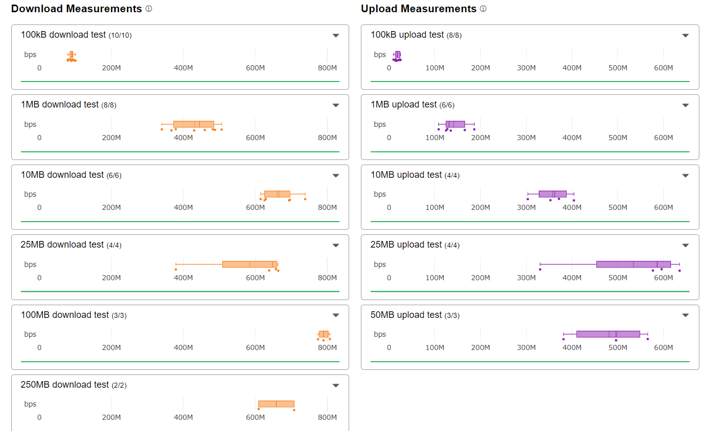Click the 25MB upload test purple box
Viewport: 707px width, 431px height.
coord(633,264)
